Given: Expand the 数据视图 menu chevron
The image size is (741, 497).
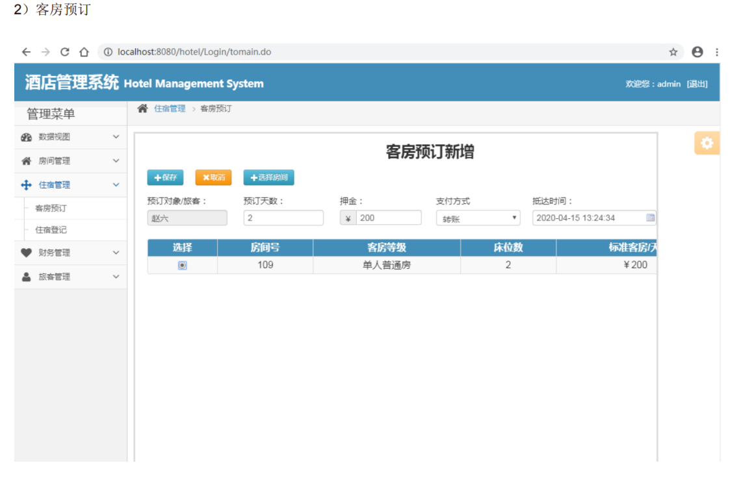Looking at the screenshot, I should coord(116,137).
